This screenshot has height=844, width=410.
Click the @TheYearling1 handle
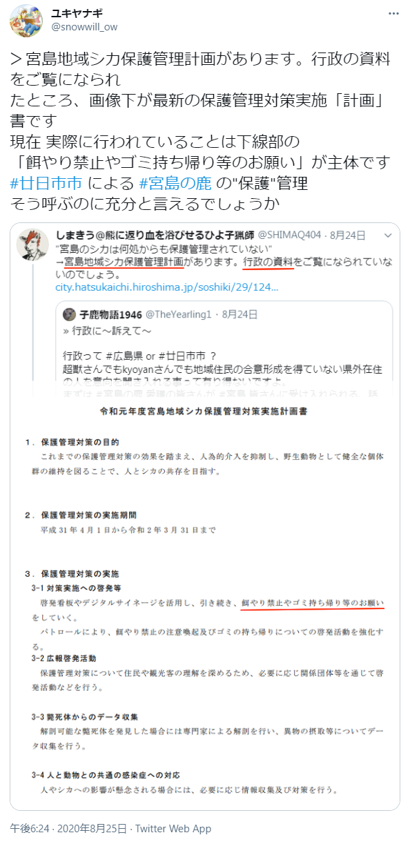tap(180, 314)
